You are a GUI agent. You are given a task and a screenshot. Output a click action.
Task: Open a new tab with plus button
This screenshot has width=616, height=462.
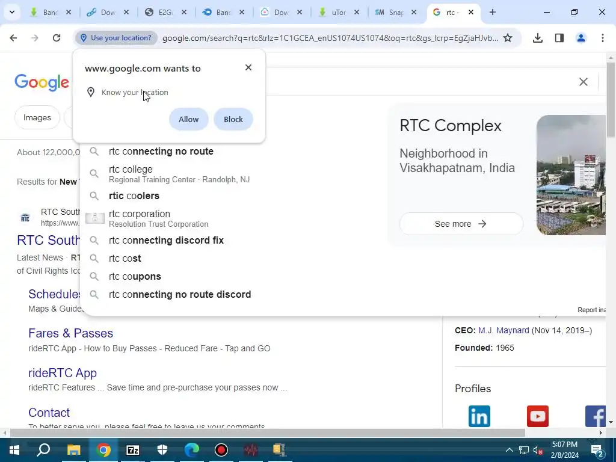(492, 12)
